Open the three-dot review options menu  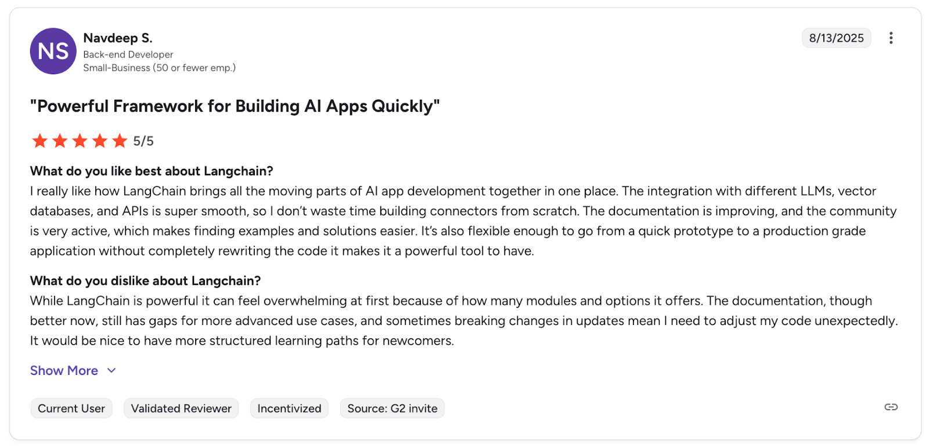tap(891, 38)
